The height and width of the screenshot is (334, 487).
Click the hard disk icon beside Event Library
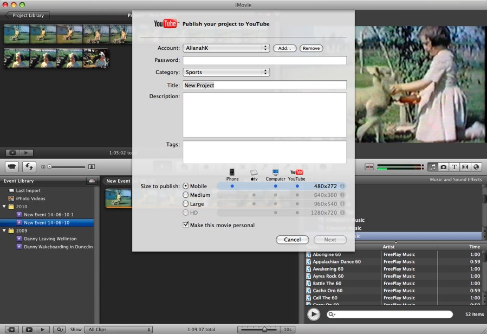click(x=92, y=181)
